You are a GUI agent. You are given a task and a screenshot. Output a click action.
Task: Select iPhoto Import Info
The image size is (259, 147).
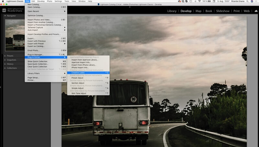coord(88,68)
